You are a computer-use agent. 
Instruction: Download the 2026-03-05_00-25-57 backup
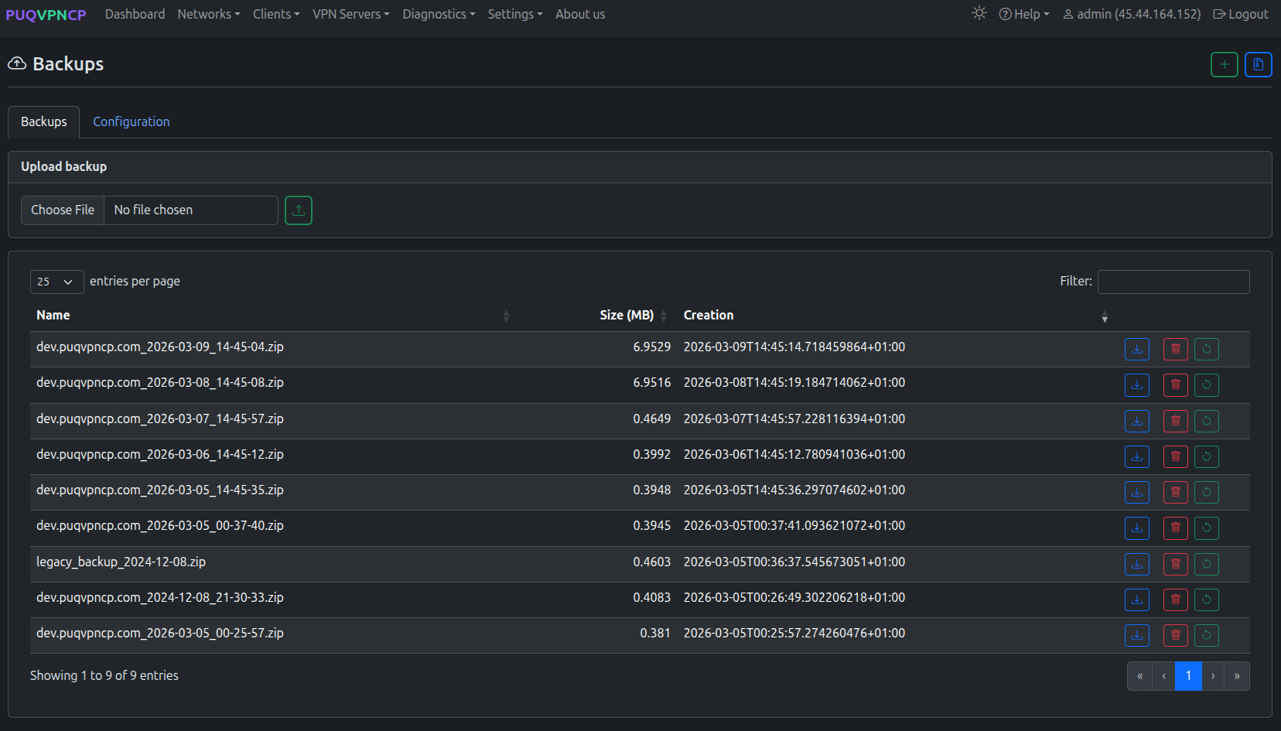coord(1136,635)
